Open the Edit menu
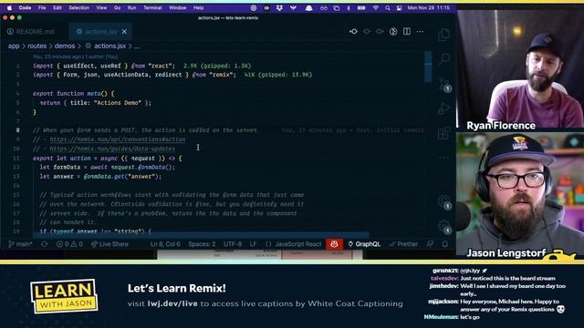 coord(57,8)
